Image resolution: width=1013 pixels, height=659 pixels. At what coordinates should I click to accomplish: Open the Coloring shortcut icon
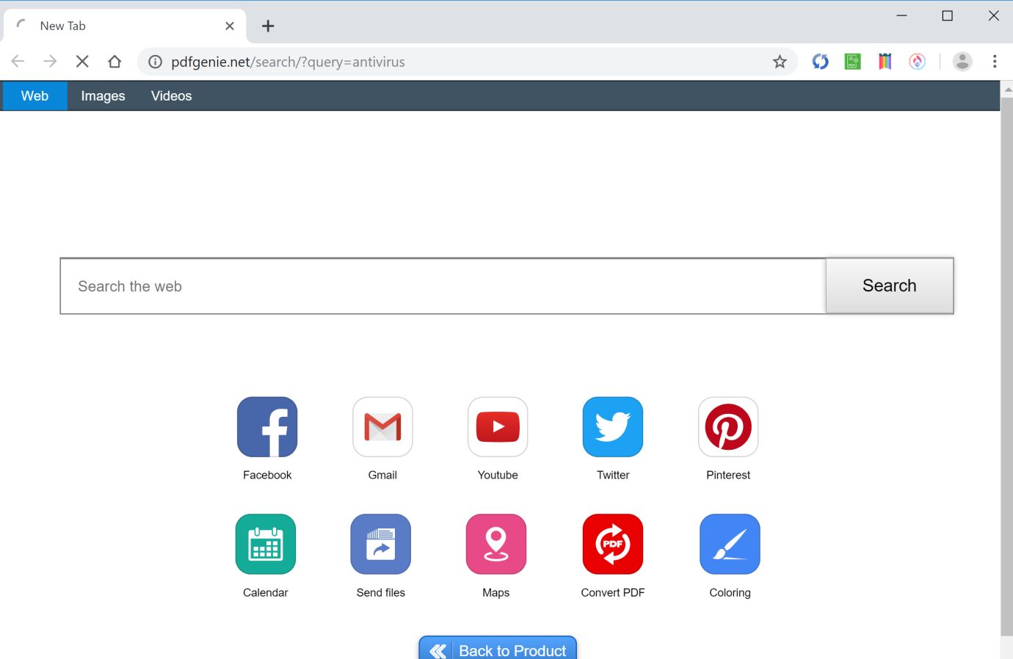(730, 544)
